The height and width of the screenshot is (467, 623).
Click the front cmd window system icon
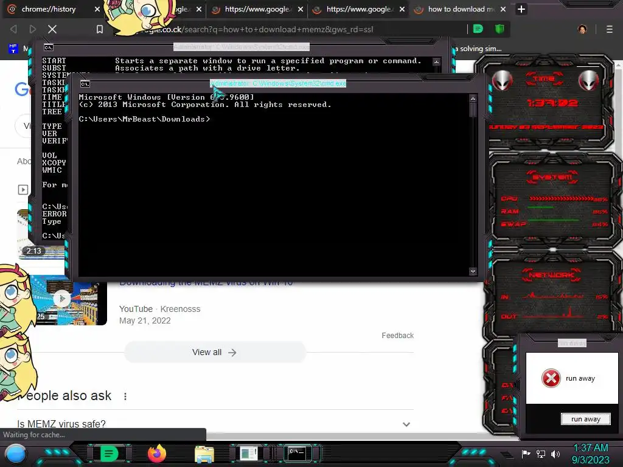coord(85,84)
